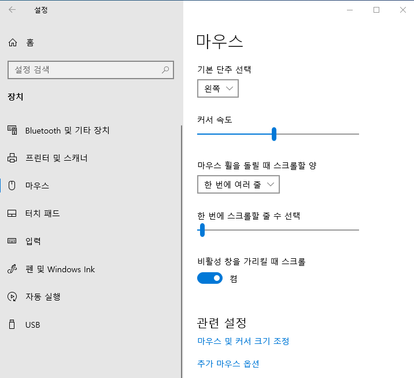The width and height of the screenshot is (414, 378).
Task: Click the 커서 속도 label
Action: pyautogui.click(x=215, y=120)
